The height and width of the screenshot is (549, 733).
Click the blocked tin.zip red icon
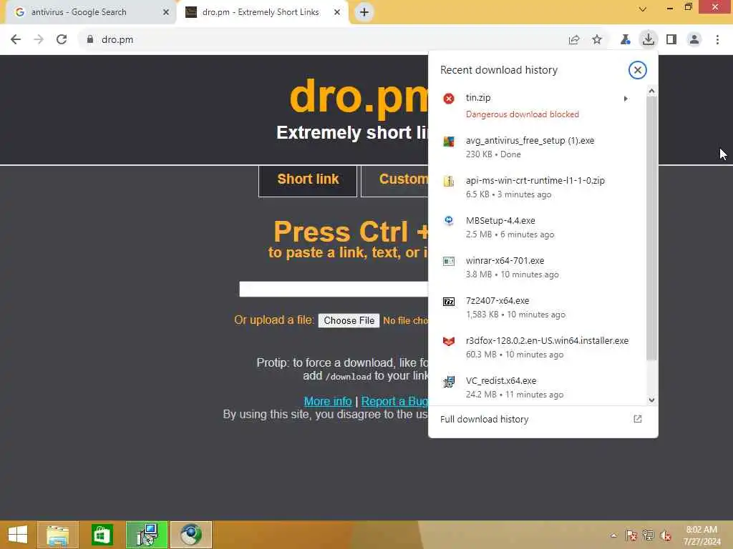coord(449,99)
